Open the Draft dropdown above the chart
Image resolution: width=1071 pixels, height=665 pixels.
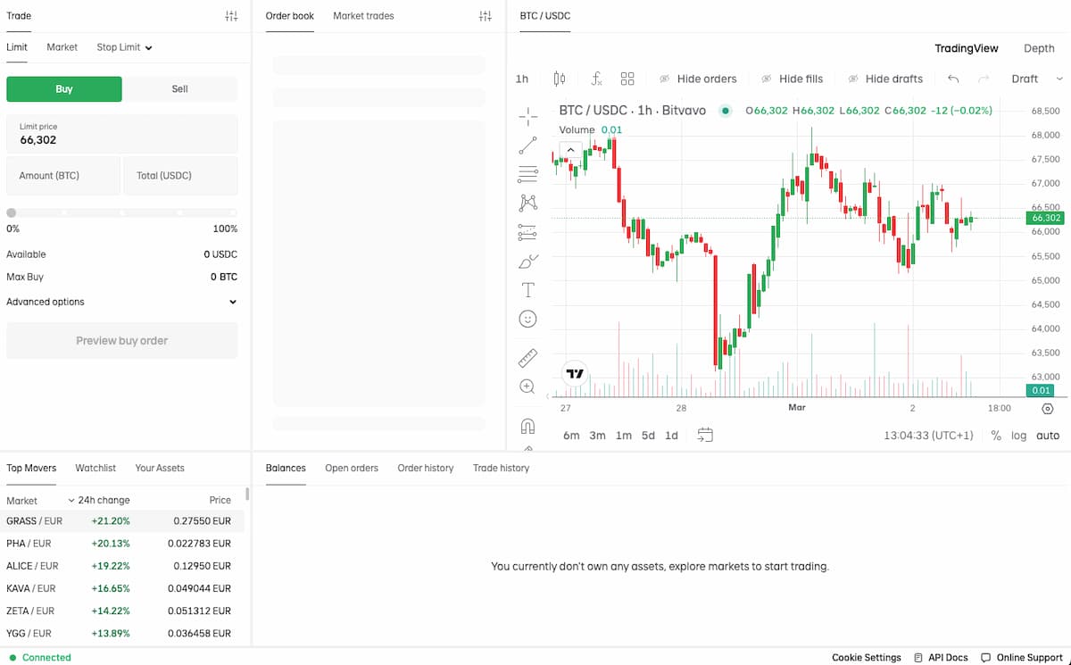(x=1028, y=79)
